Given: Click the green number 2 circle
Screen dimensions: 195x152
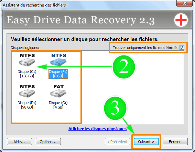Looking at the screenshot, I should (124, 67).
